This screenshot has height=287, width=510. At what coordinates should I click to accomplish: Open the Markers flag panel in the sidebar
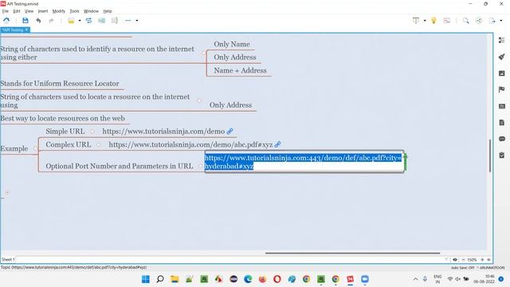tap(501, 89)
